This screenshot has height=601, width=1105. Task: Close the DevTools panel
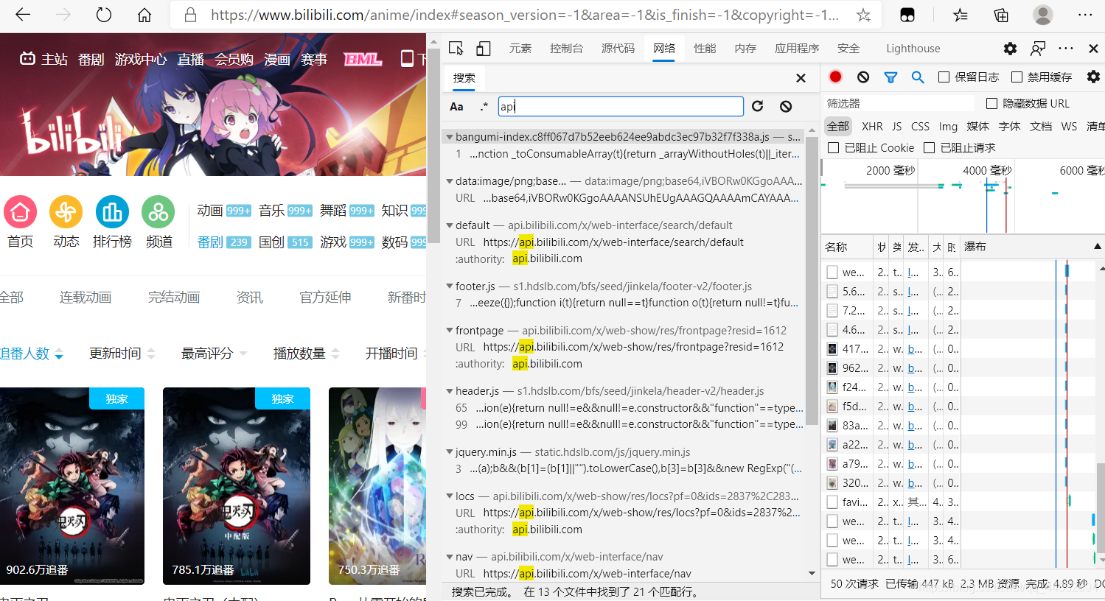click(x=1093, y=49)
